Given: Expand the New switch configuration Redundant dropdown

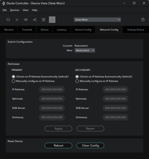Looking at the screenshot, I should [x=85, y=50].
